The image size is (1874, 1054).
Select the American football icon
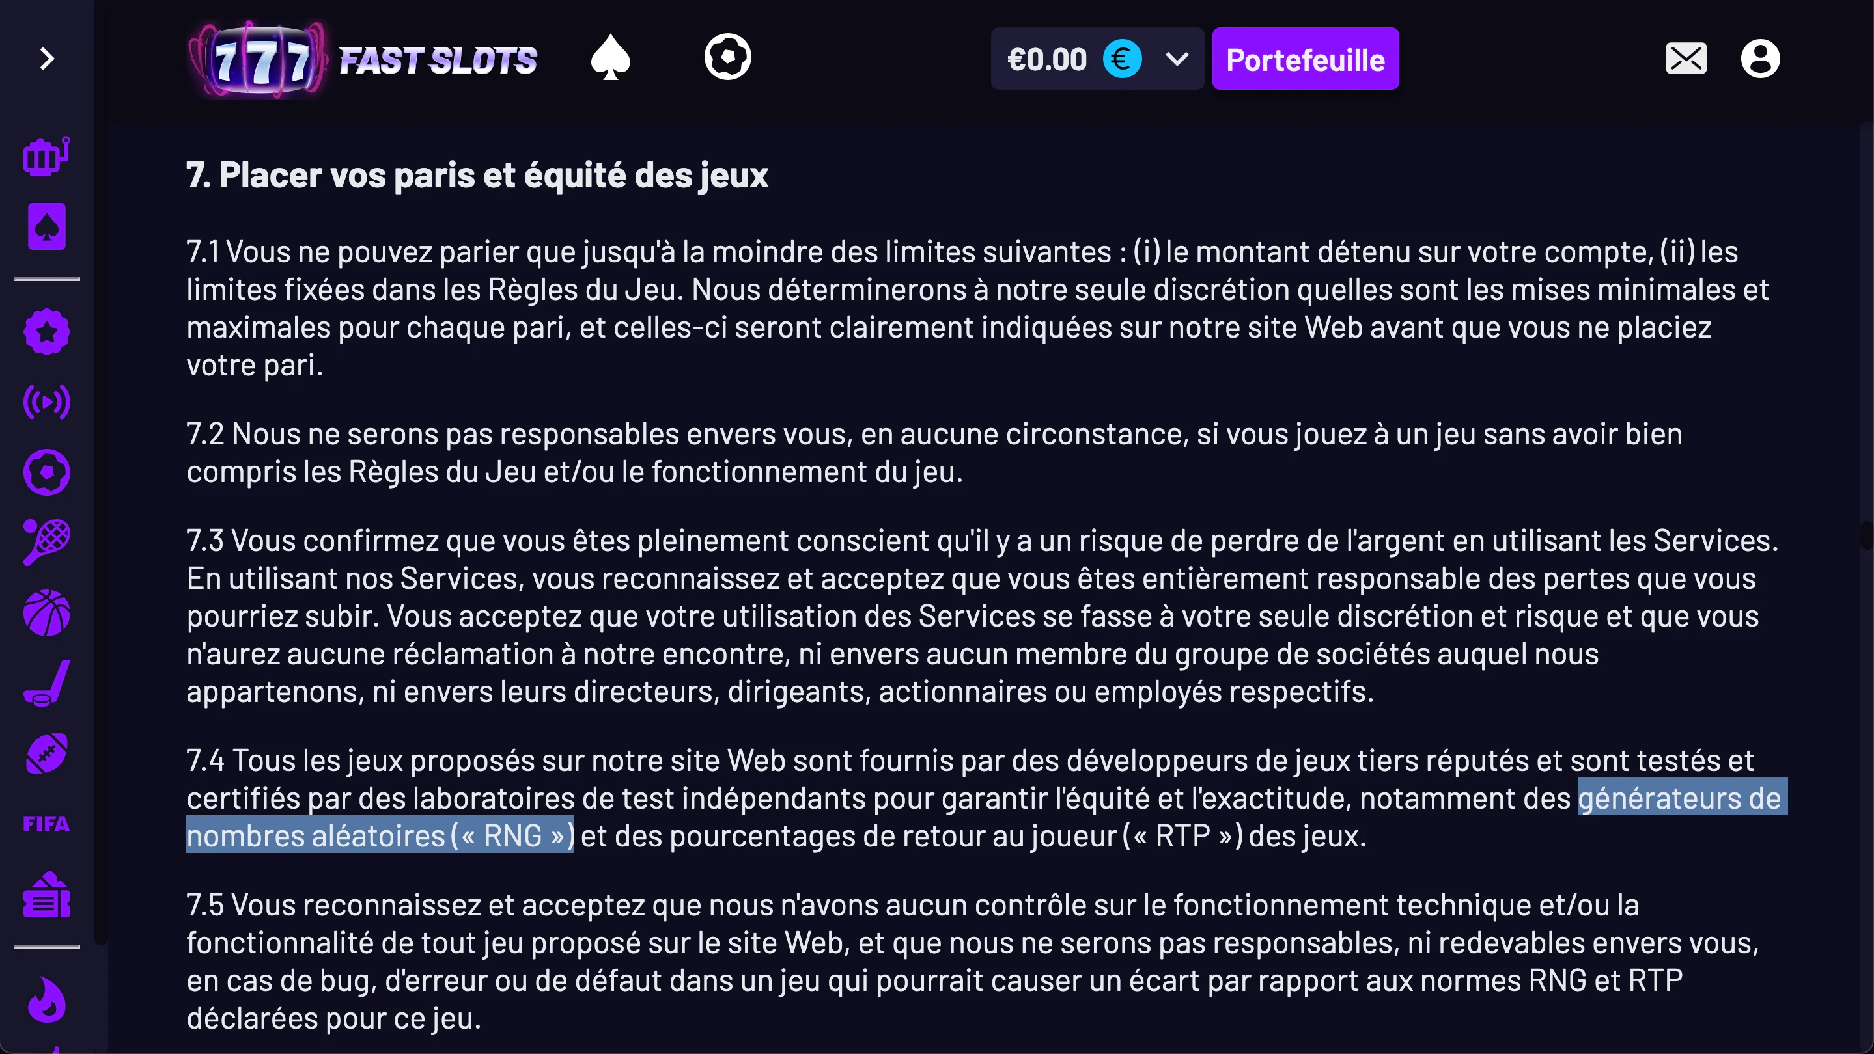tap(47, 754)
